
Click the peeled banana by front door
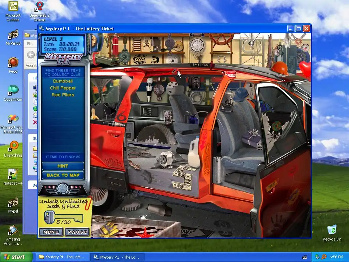[95, 115]
